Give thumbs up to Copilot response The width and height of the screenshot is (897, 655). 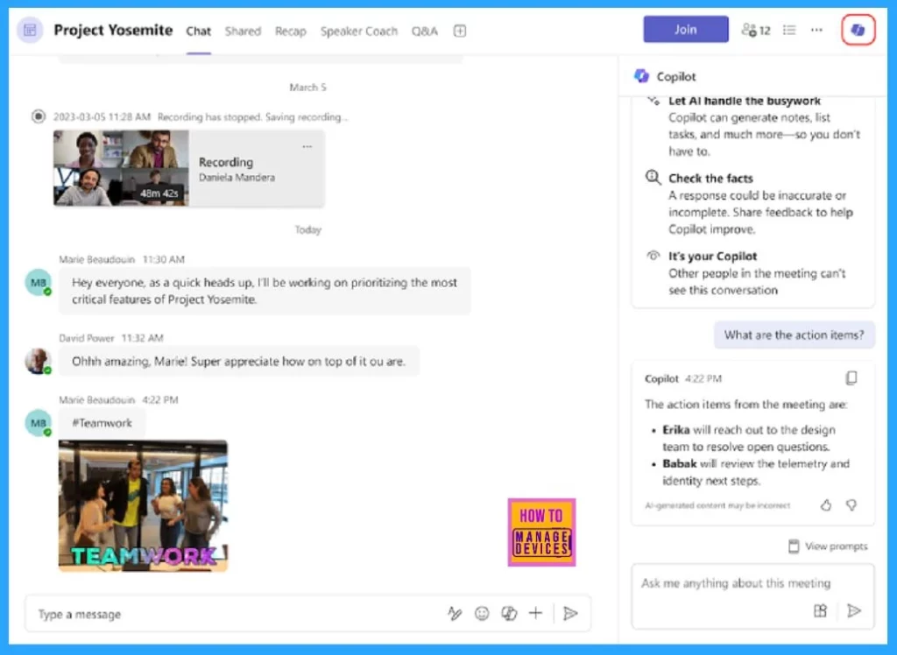point(825,505)
